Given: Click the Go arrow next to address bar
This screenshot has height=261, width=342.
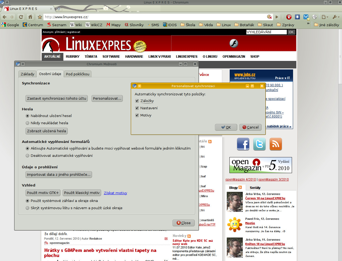Looking at the screenshot, I should pos(277,17).
